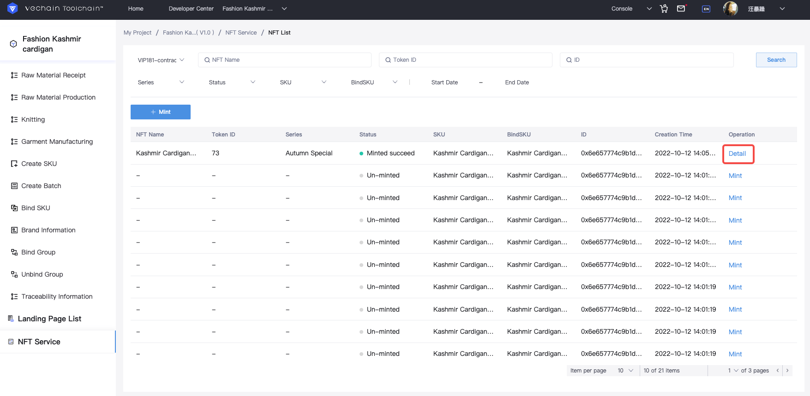Open the user avatar profile picture
Screen dimensions: 810x396
pyautogui.click(x=731, y=8)
